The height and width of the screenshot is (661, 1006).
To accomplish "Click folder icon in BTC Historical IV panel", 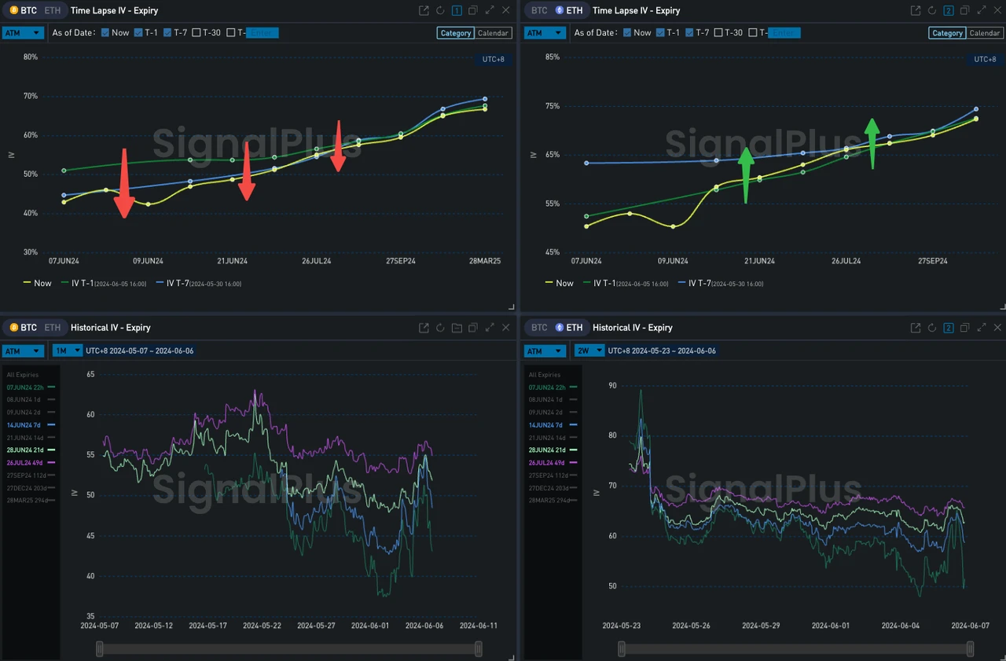I will click(457, 328).
